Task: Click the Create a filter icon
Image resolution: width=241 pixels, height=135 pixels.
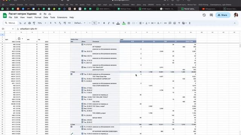Action: point(179,23)
